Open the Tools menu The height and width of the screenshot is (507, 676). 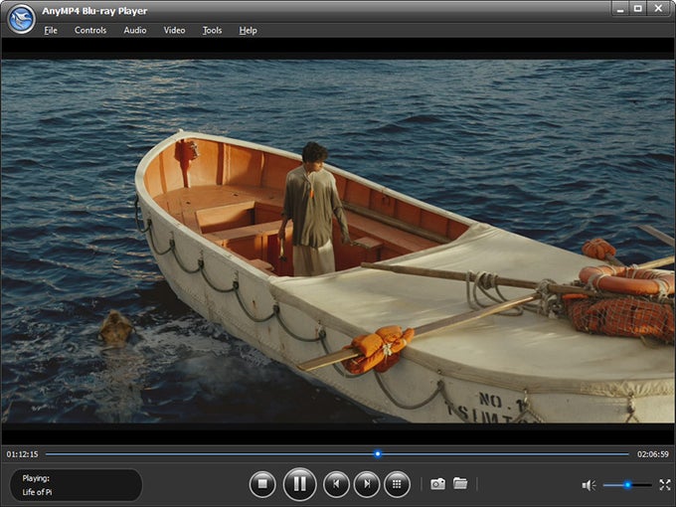(x=212, y=30)
